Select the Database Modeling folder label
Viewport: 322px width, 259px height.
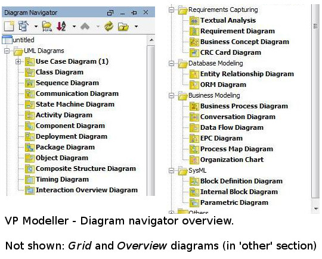tap(216, 63)
